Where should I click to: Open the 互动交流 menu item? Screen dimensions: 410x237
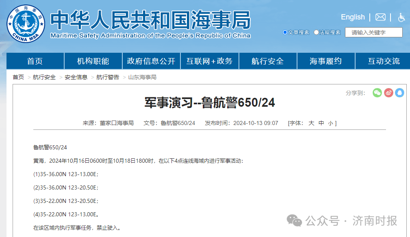[384, 61]
